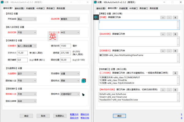Click the 恢复默认 button
184x122 pixels.
click(x=60, y=116)
